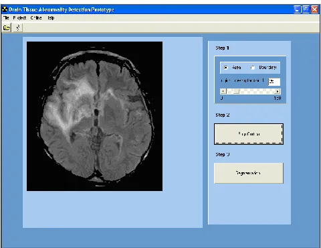
Task: Click the 'Step 1' label
Action: pyautogui.click(x=222, y=48)
